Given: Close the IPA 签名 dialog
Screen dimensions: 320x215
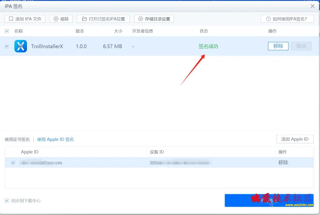Looking at the screenshot, I should click(x=313, y=6).
